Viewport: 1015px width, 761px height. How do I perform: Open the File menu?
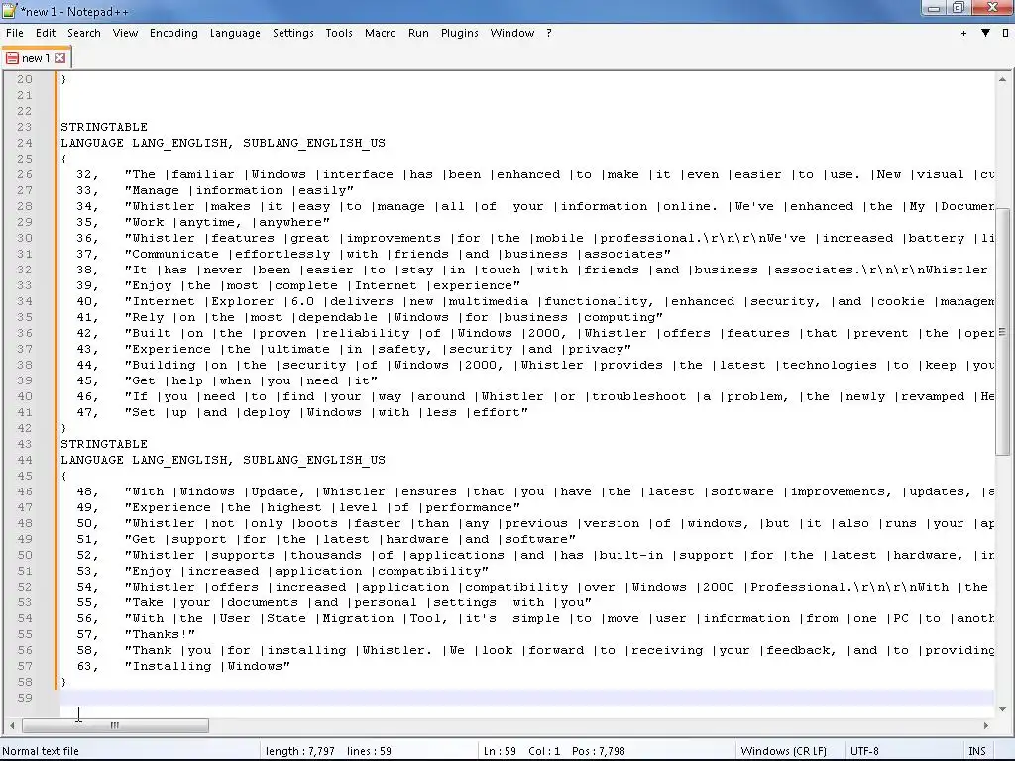(x=14, y=33)
